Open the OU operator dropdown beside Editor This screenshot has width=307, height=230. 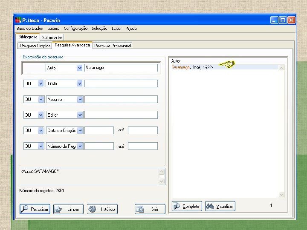pyautogui.click(x=41, y=115)
